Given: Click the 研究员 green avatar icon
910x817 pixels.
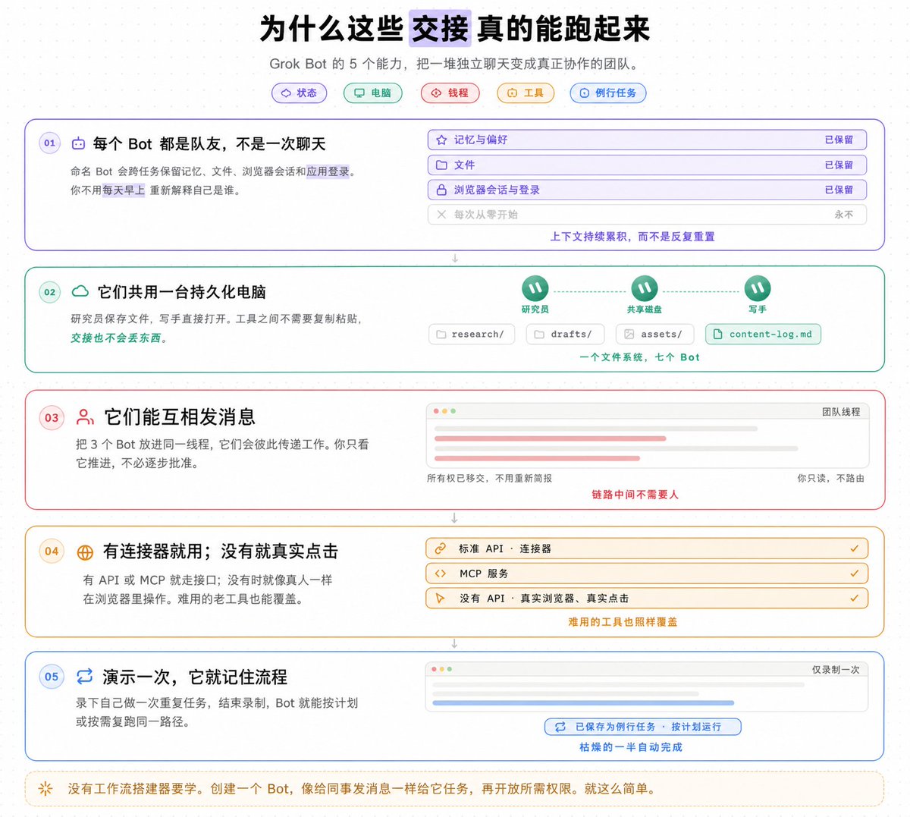Looking at the screenshot, I should [x=535, y=288].
